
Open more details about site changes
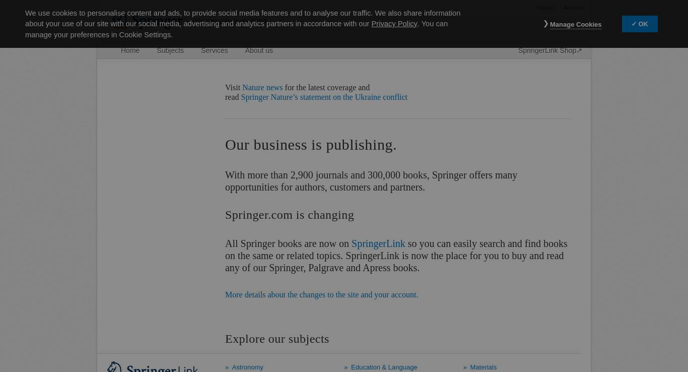click(x=321, y=294)
